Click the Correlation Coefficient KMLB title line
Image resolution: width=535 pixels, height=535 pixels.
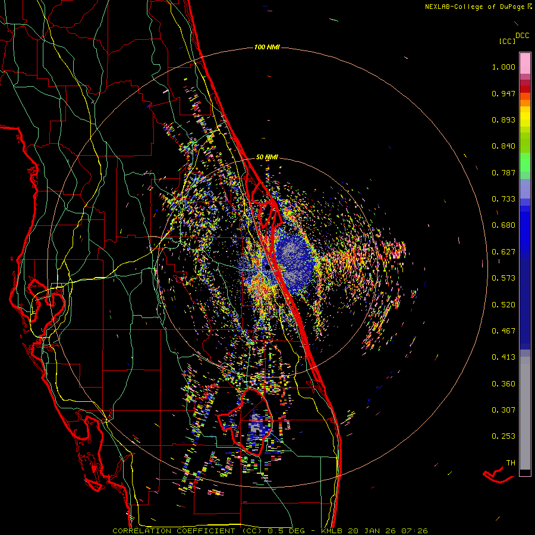click(x=270, y=531)
